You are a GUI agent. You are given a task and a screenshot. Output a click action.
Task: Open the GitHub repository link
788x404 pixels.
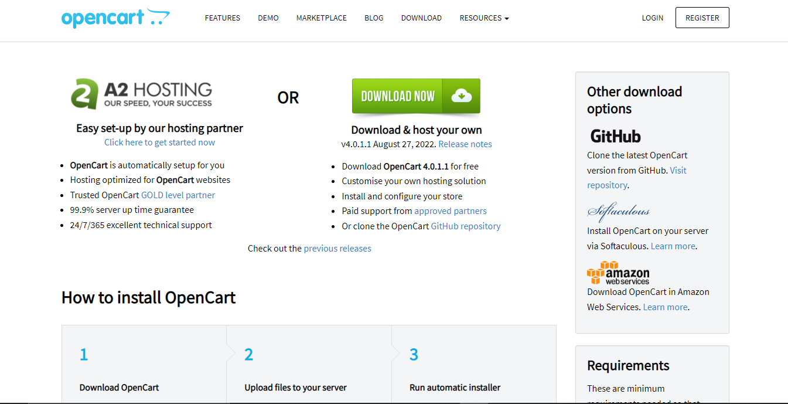(x=466, y=226)
